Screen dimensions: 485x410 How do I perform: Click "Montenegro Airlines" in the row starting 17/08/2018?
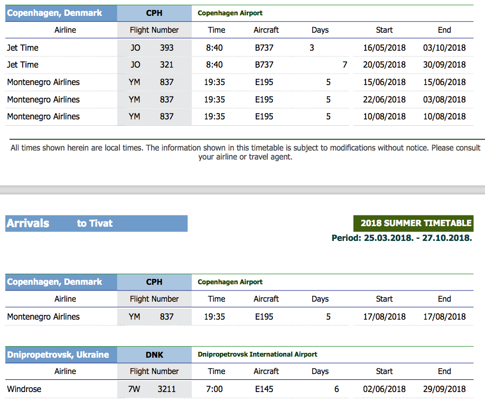coord(43,316)
